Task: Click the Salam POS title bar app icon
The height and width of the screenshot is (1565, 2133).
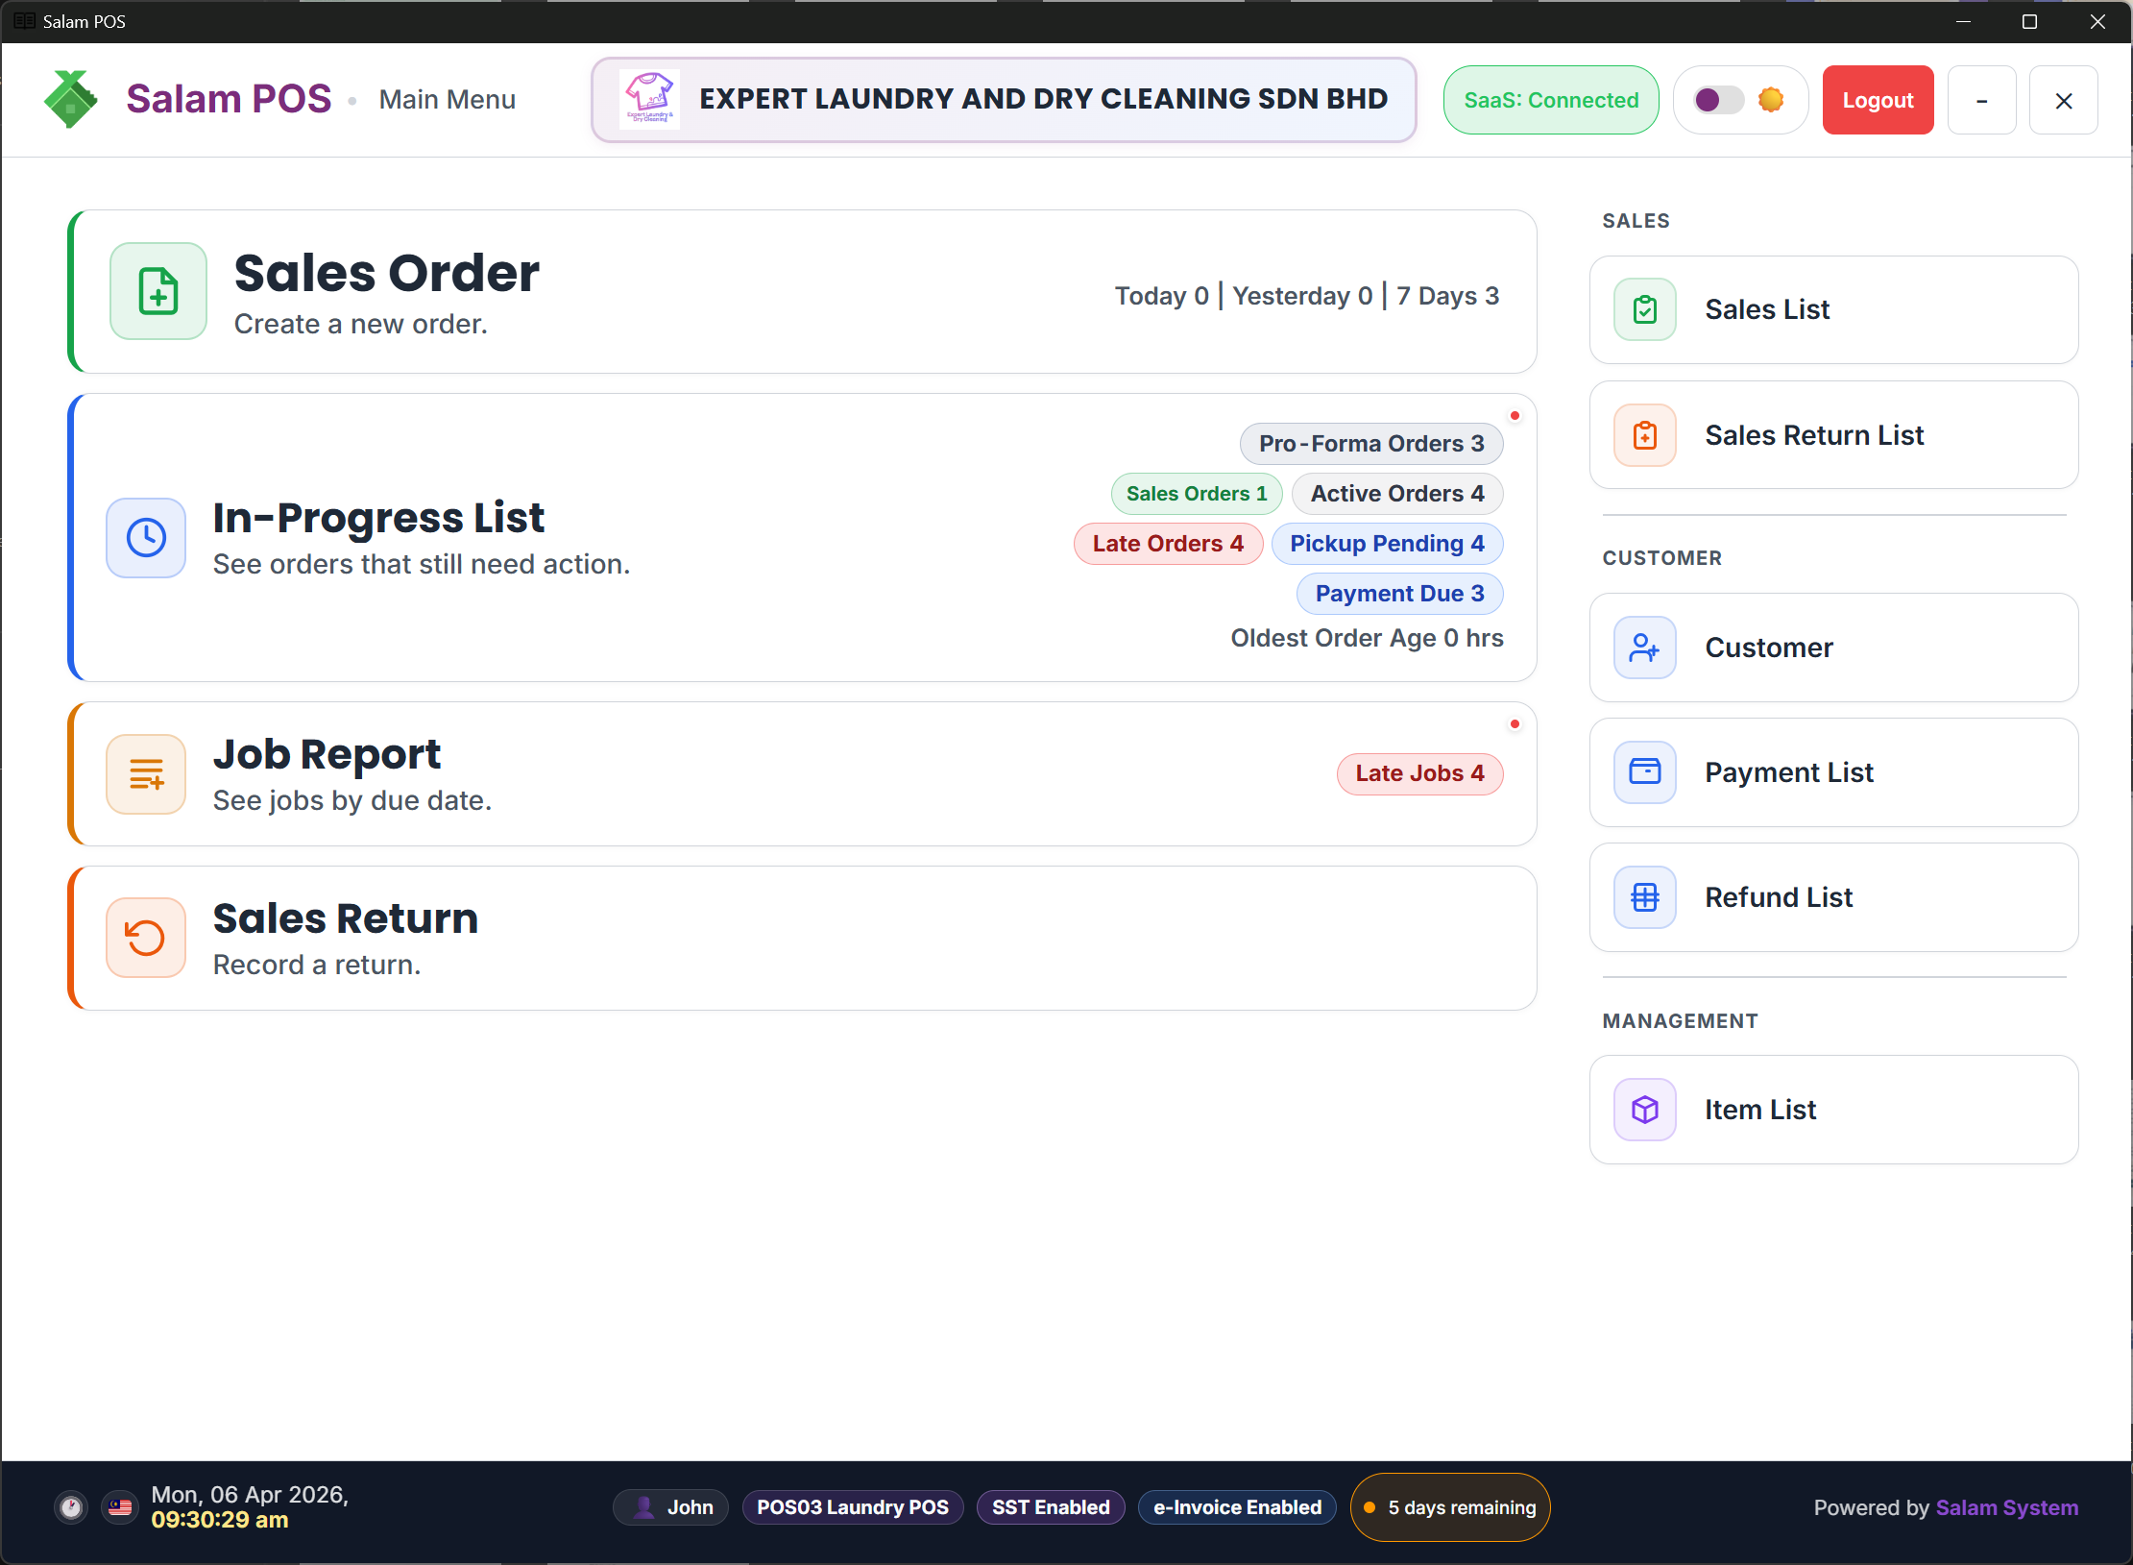Action: coord(25,21)
